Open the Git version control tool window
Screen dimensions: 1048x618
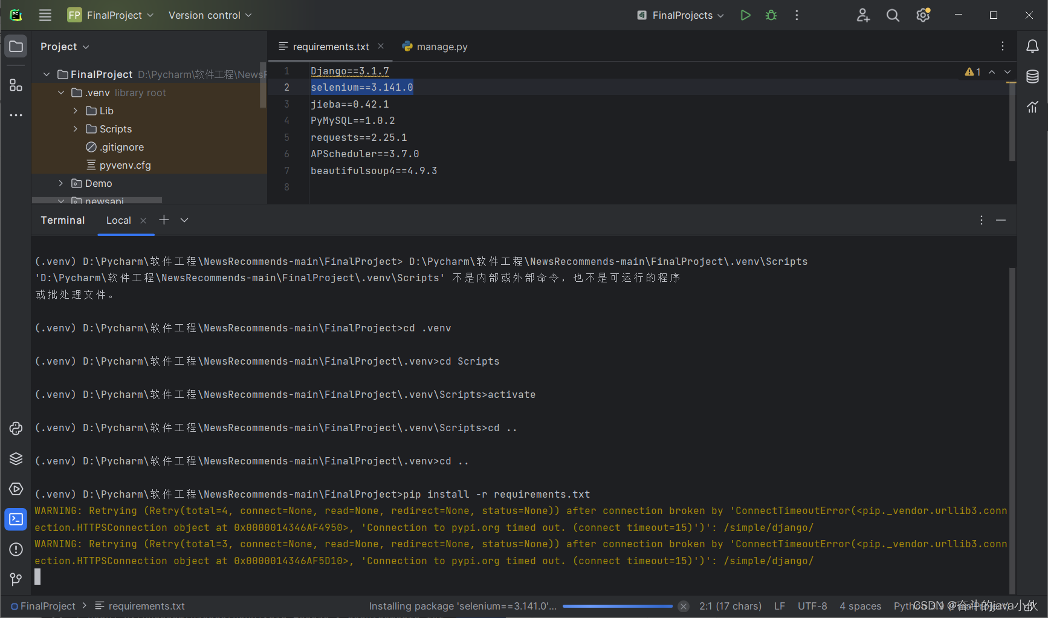(x=16, y=579)
